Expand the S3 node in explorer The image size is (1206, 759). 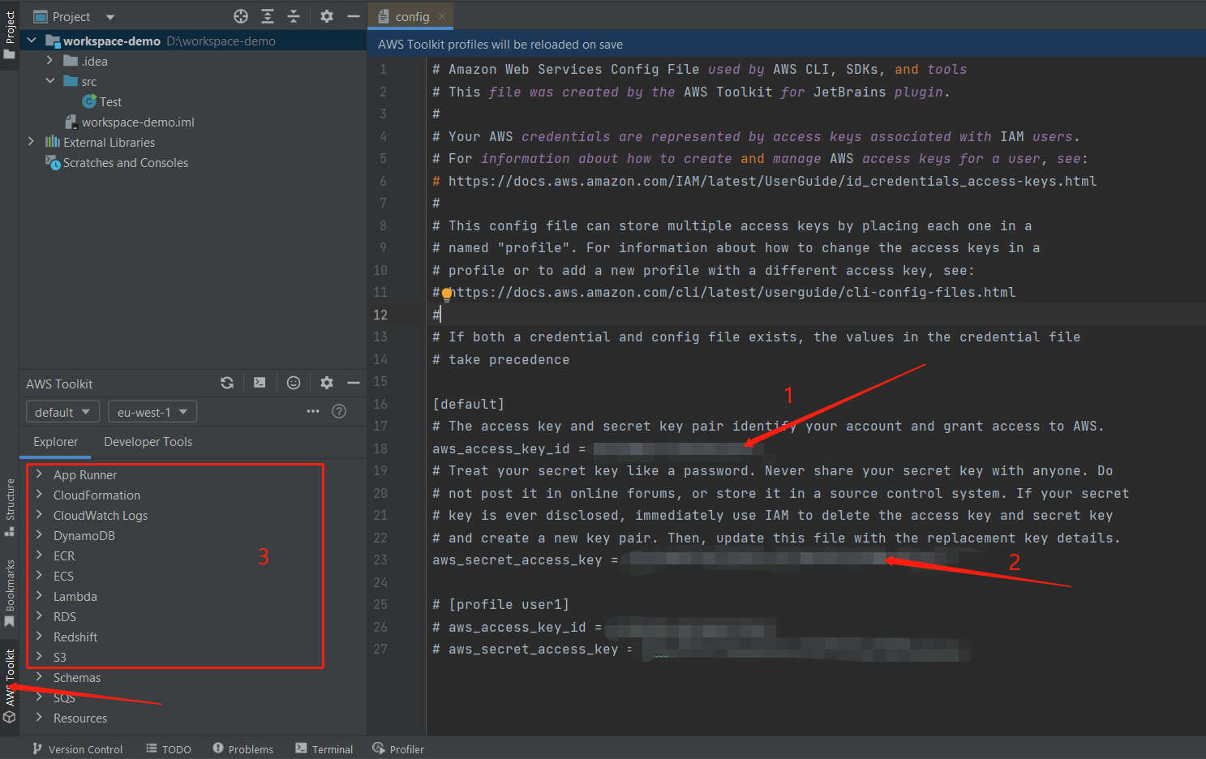click(39, 657)
